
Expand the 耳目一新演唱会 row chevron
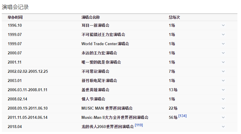(x=223, y=25)
